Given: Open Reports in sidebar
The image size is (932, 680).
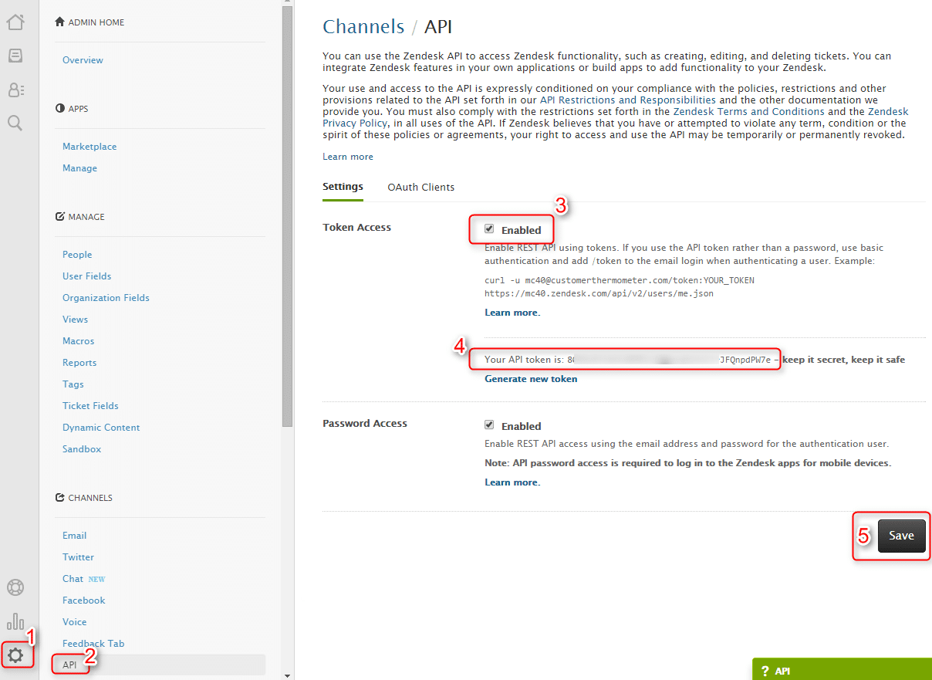Looking at the screenshot, I should pos(79,363).
